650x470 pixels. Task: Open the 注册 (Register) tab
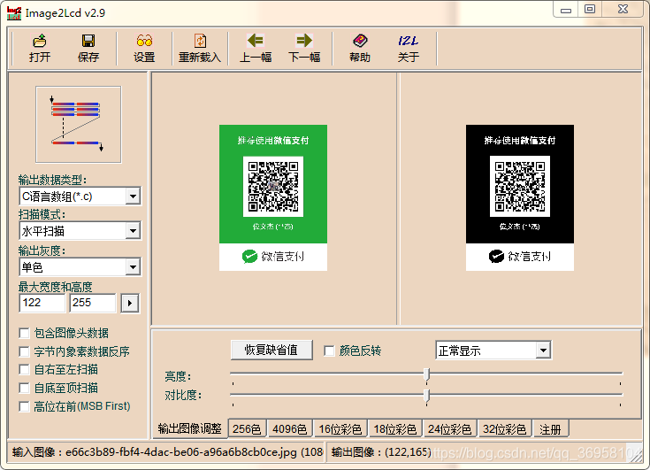pyautogui.click(x=550, y=429)
